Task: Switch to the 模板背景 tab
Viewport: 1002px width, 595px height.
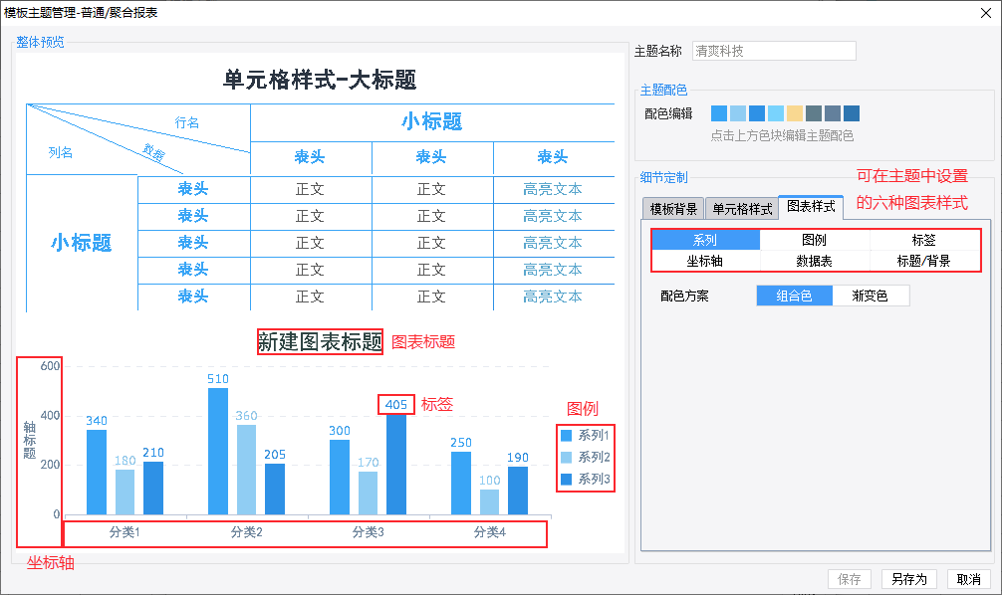Action: point(673,209)
